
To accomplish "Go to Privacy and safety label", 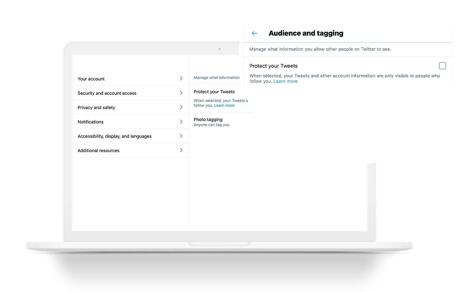I will tap(96, 108).
